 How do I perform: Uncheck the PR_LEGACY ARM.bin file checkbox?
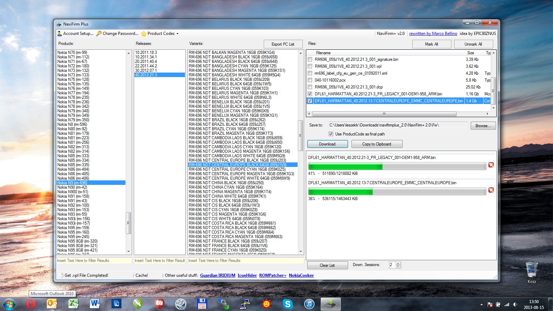tap(310, 94)
